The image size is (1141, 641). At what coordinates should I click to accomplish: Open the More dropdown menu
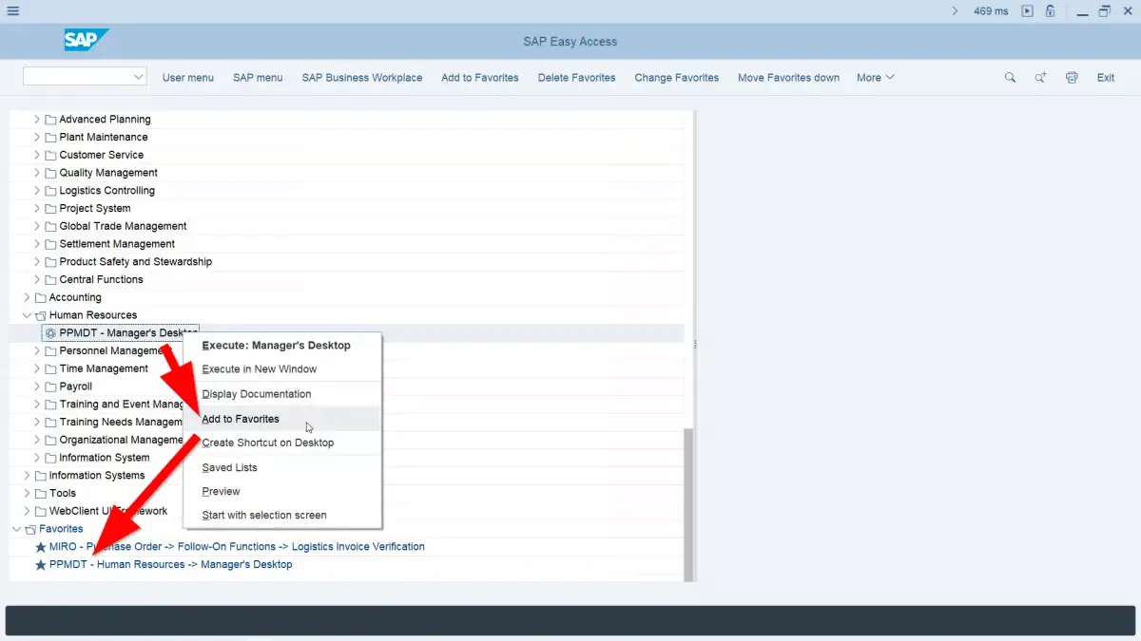click(875, 78)
